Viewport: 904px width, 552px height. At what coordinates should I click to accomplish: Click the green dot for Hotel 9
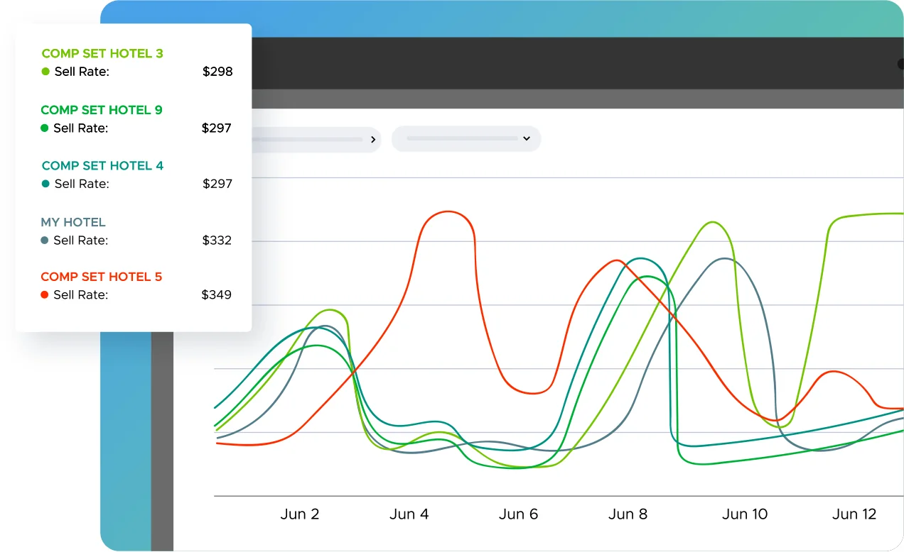[45, 128]
